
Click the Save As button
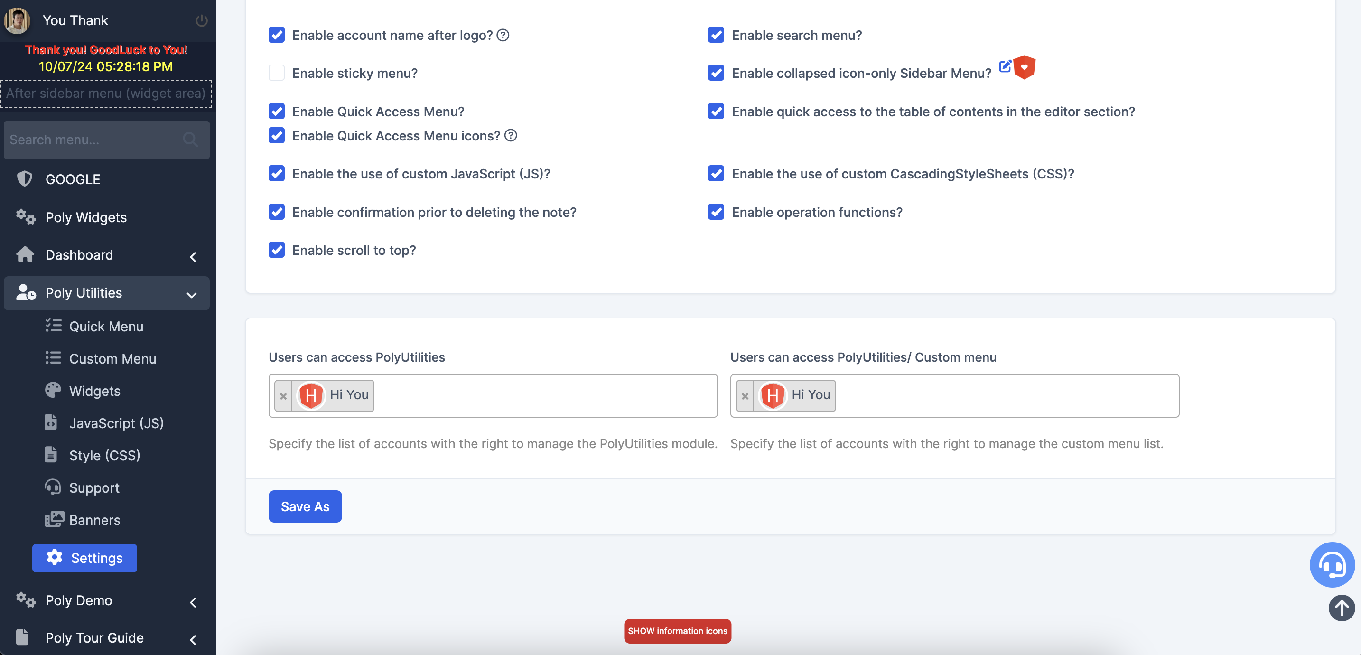(x=305, y=506)
